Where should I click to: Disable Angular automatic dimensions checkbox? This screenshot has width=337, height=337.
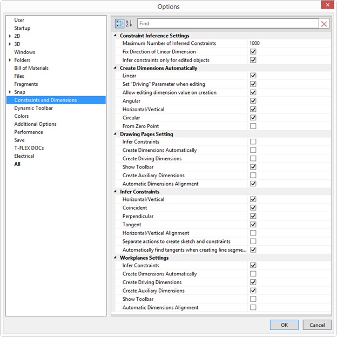point(253,101)
